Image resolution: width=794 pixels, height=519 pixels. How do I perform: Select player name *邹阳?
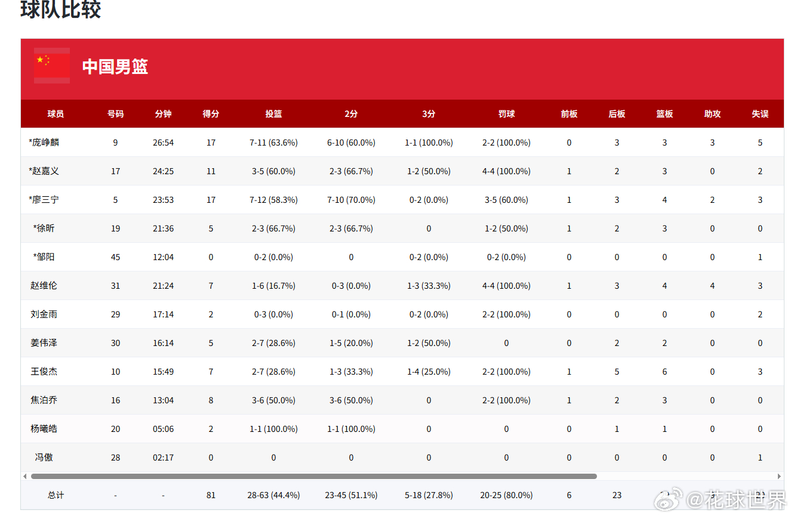click(x=44, y=257)
